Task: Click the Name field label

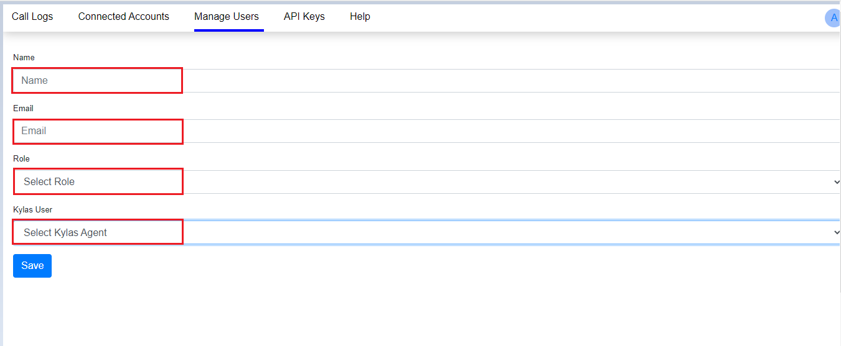Action: click(24, 57)
